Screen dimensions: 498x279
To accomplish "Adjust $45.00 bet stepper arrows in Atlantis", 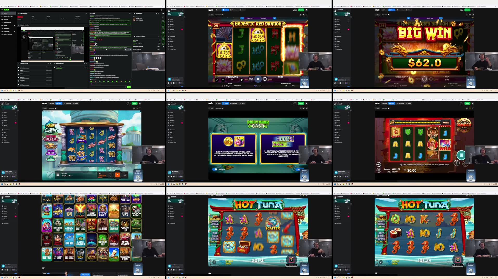I will pos(110,175).
